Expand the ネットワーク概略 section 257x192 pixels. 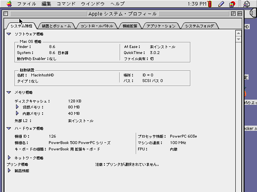[9, 158]
